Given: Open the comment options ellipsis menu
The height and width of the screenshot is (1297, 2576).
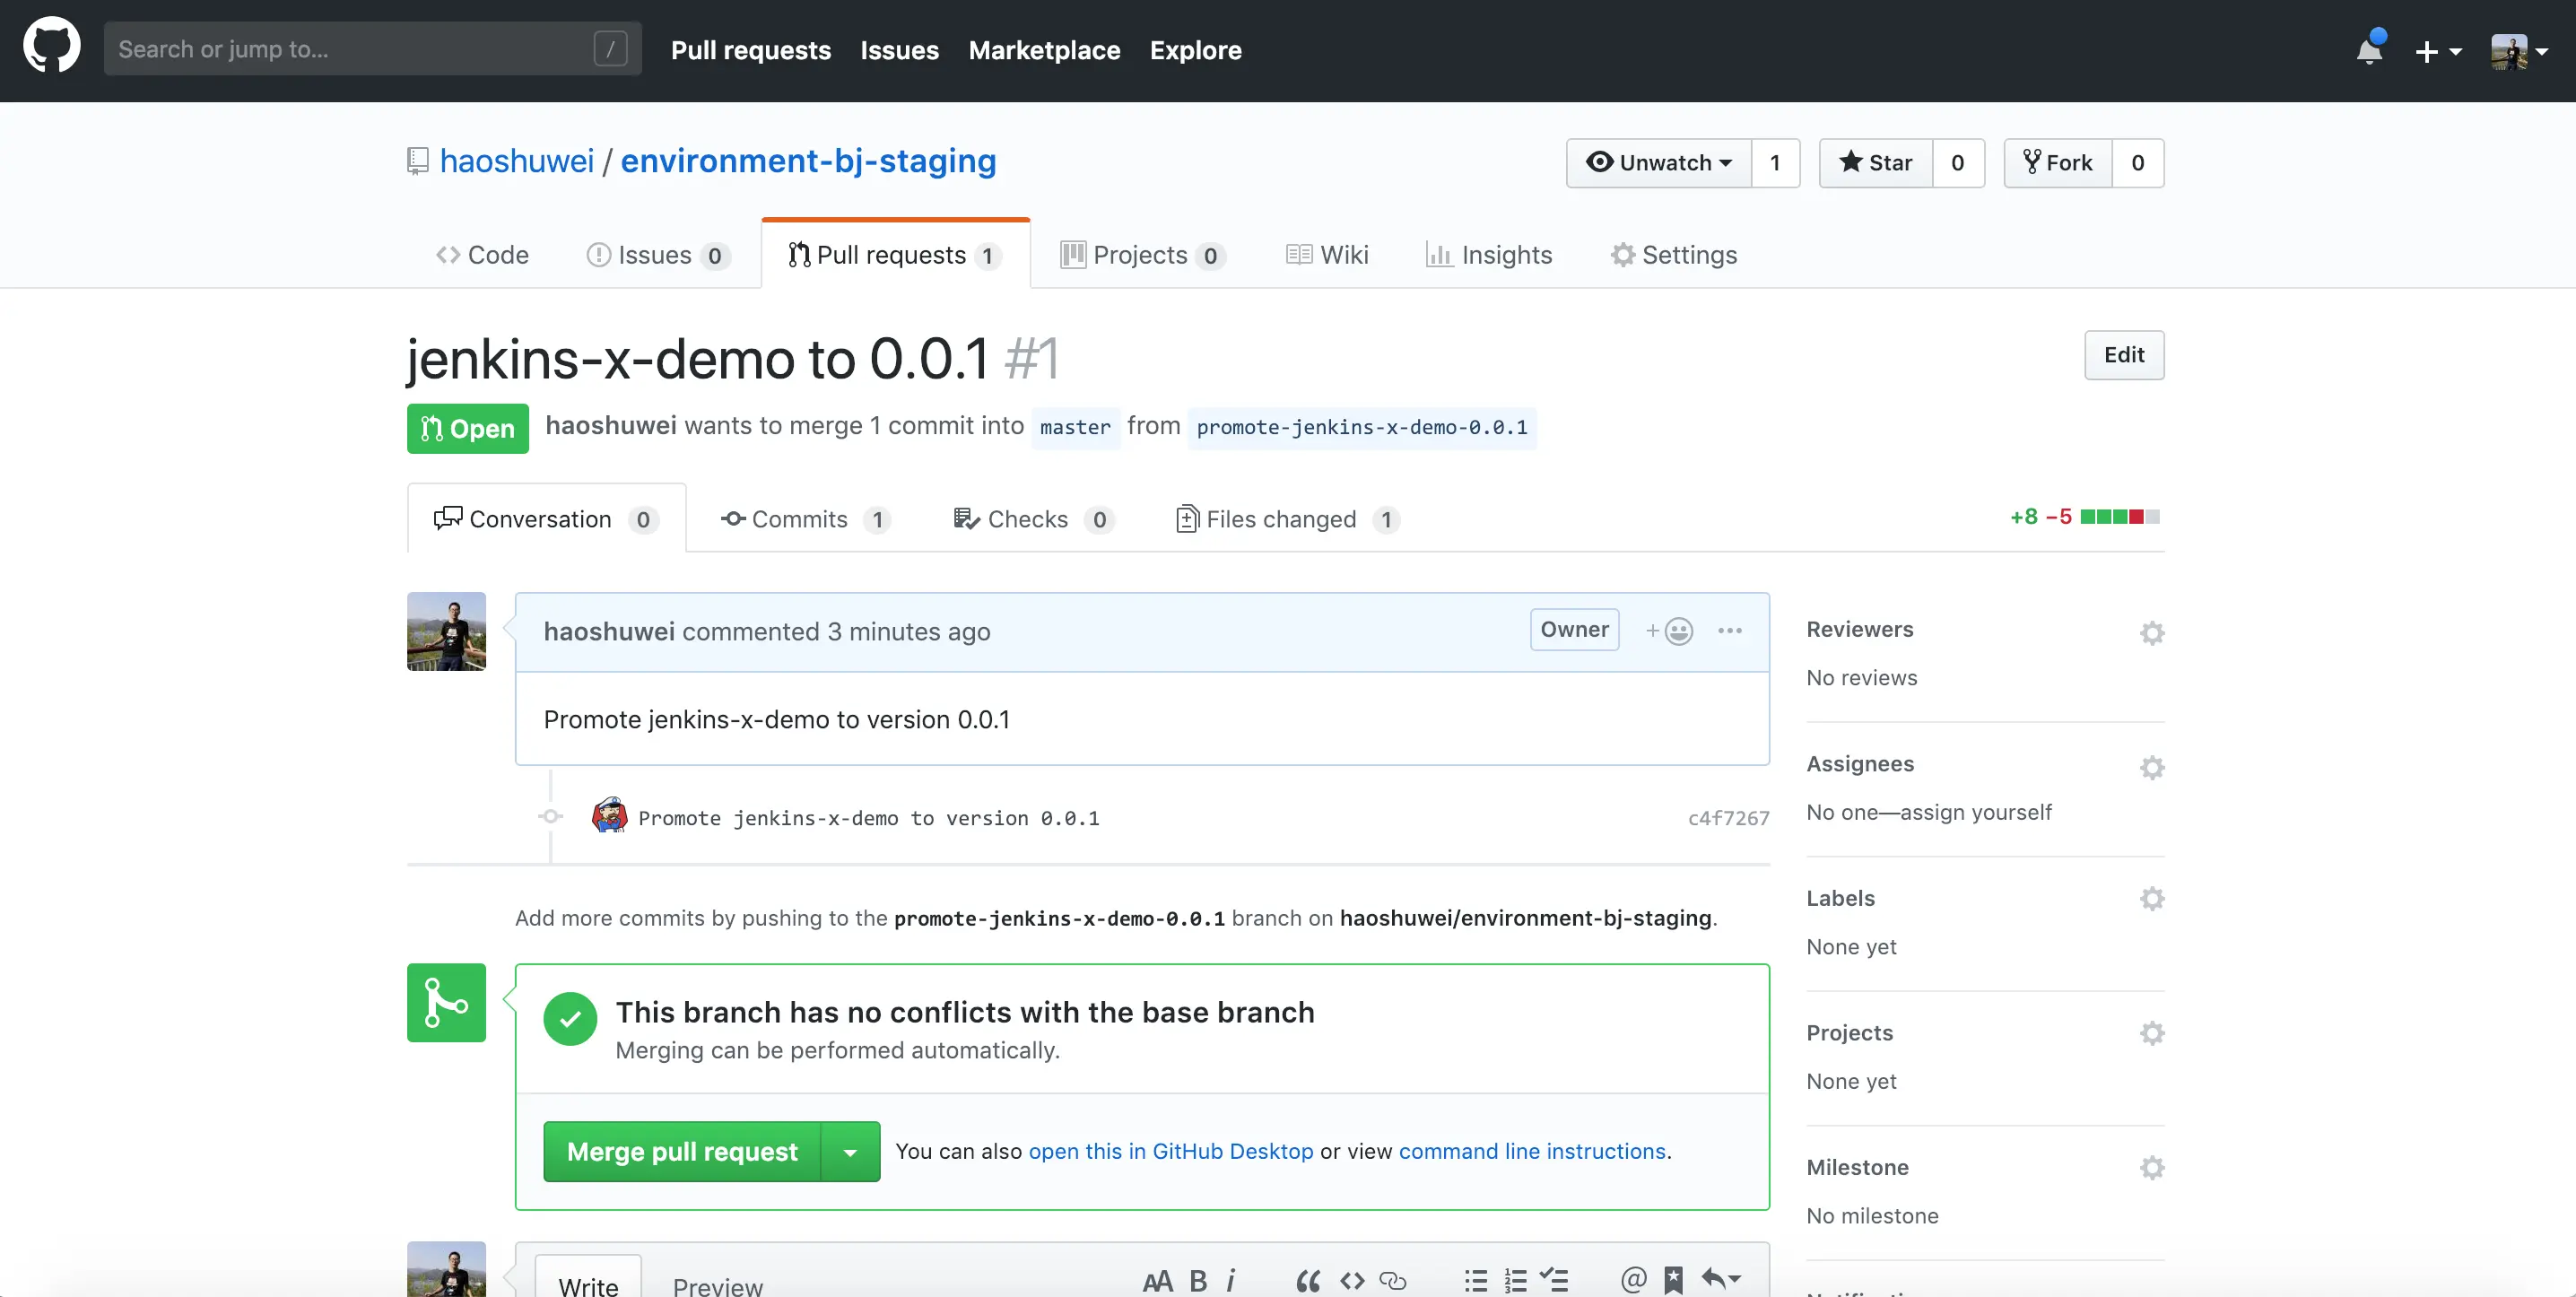Looking at the screenshot, I should [1730, 631].
